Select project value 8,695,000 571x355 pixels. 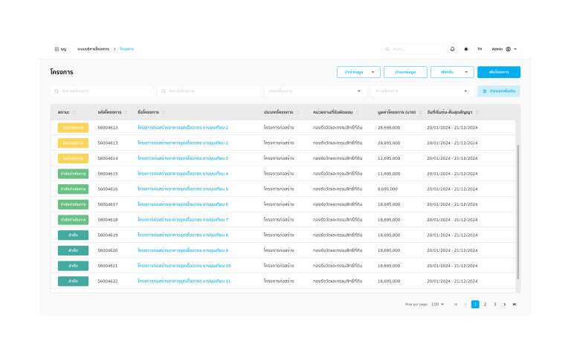coord(388,189)
